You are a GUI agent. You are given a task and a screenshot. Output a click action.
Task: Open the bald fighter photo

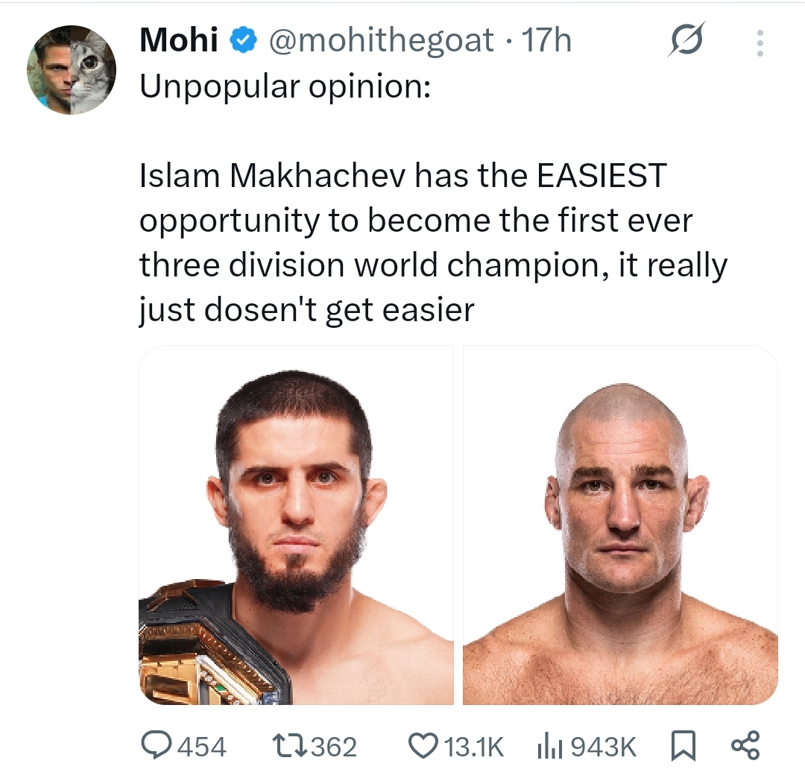pyautogui.click(x=620, y=525)
